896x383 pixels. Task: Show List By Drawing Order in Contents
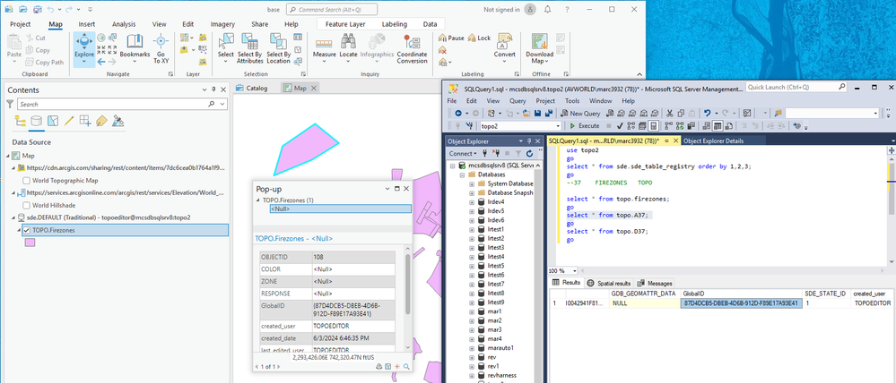tap(20, 121)
